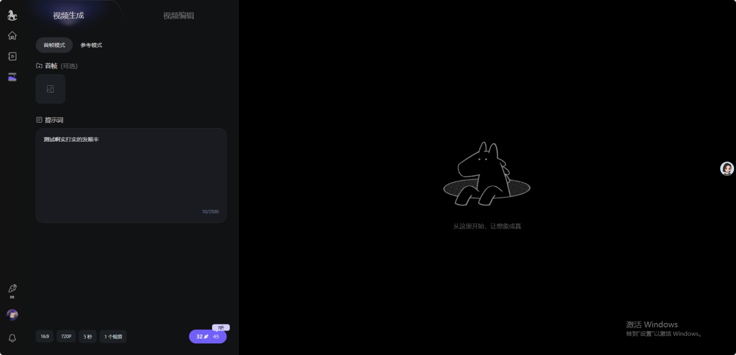Open the 16:9 aspect ratio selector
The image size is (736, 355).
[44, 337]
